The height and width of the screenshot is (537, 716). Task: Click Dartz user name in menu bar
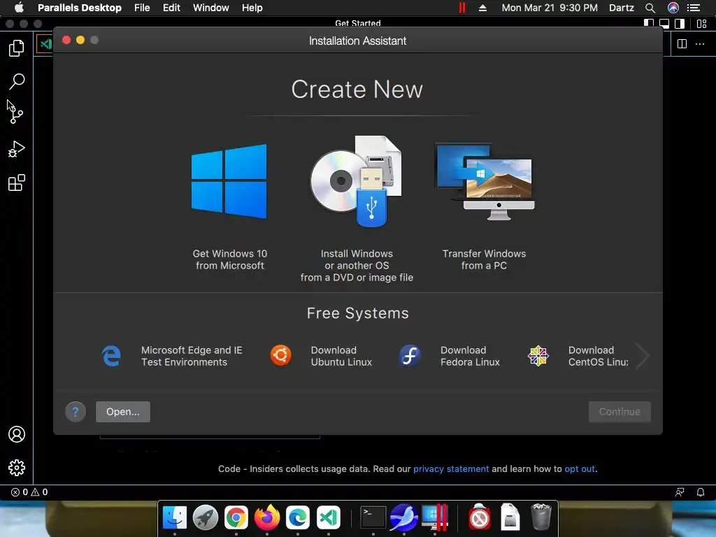click(622, 8)
